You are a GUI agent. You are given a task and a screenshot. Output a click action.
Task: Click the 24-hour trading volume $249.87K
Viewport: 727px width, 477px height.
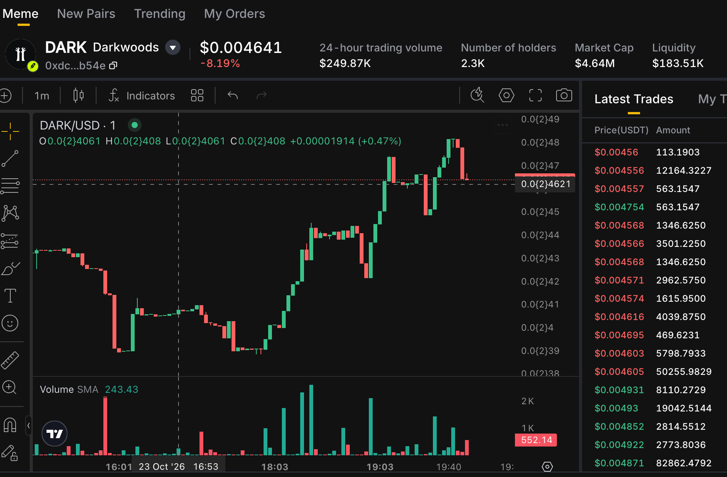[x=345, y=63]
